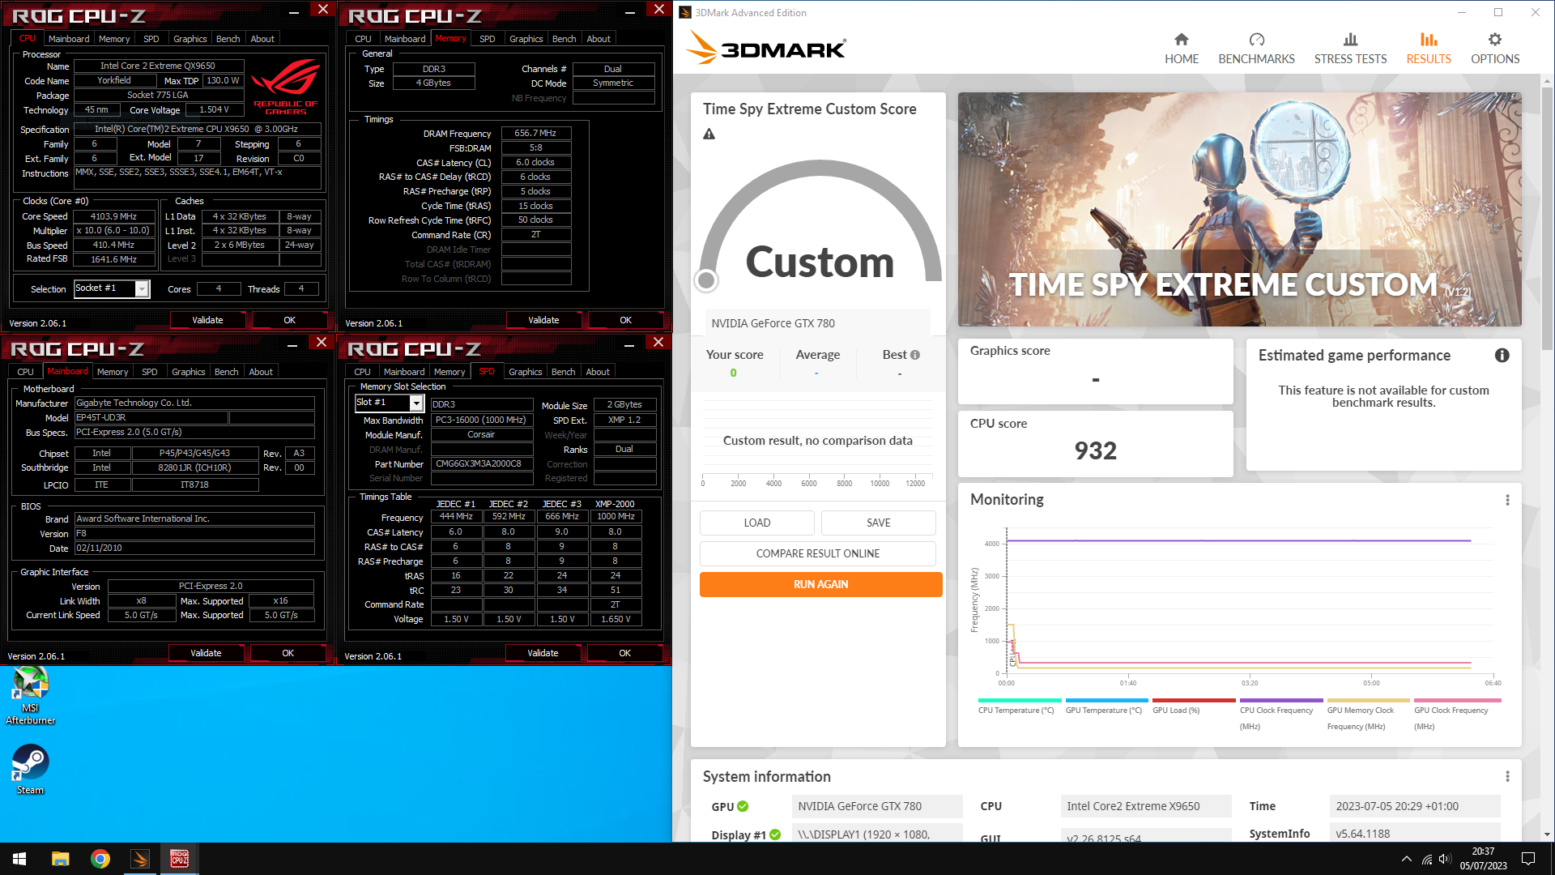Toggle the GPU Clock Frequency legend swatch

point(1458,700)
